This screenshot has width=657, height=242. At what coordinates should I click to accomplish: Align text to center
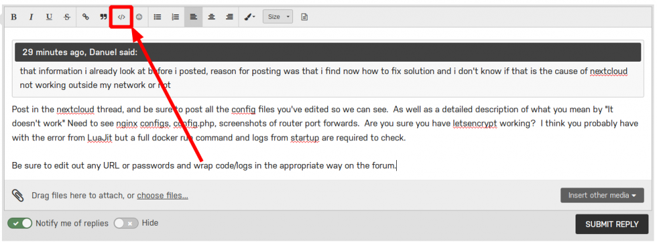coord(212,17)
